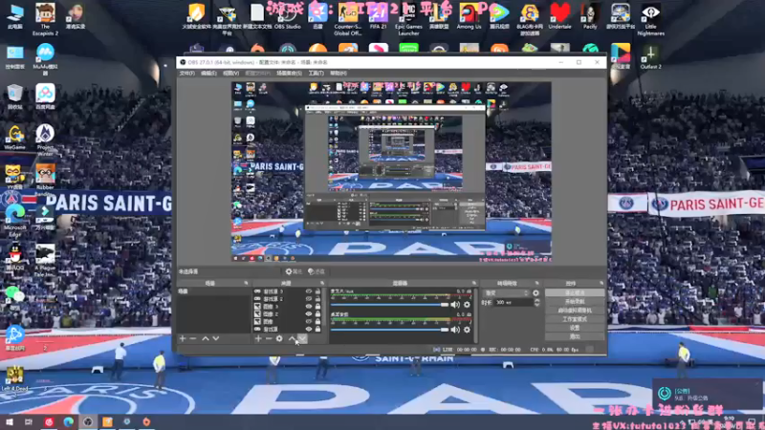Decrease transition duration with the down arrow
765x430 pixels.
pyautogui.click(x=536, y=305)
